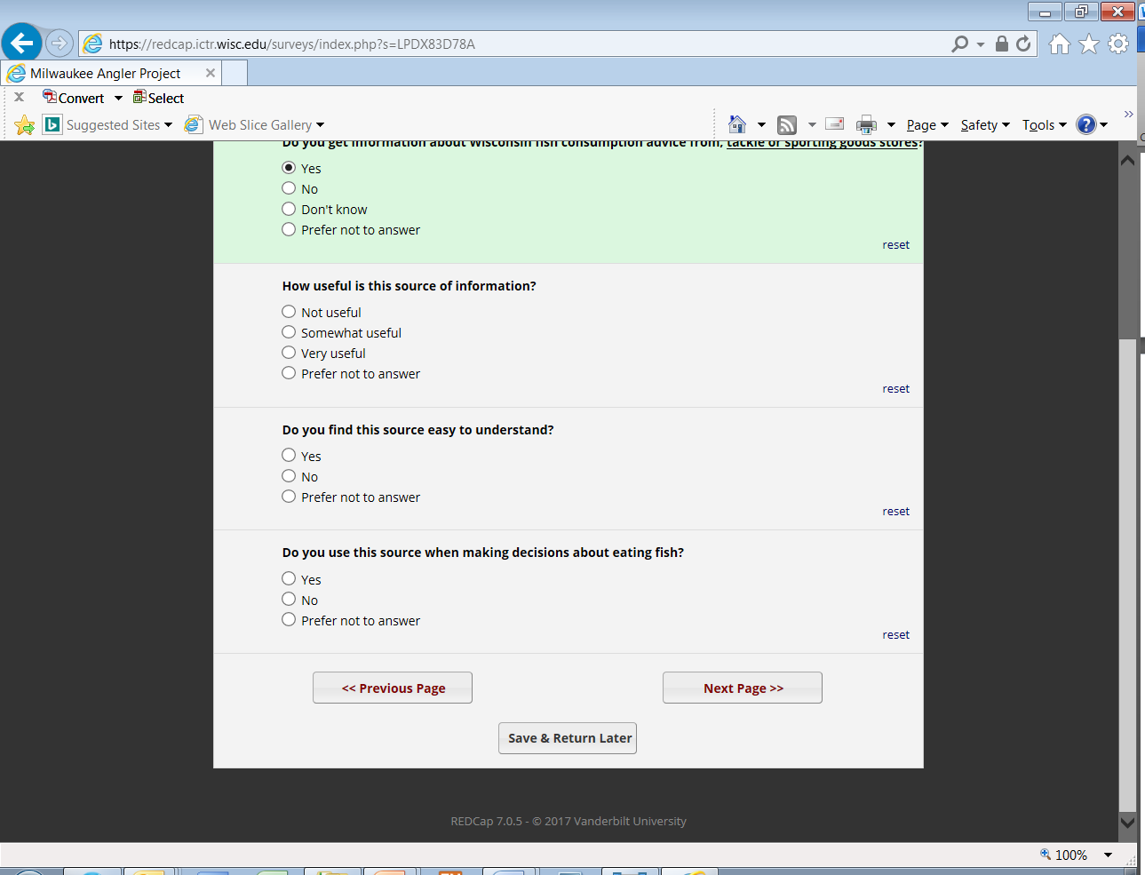
Task: Click Save & Return Later button
Action: [568, 738]
